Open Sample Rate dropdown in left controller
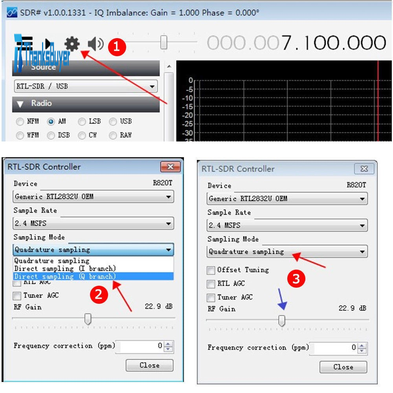Image resolution: width=393 pixels, height=393 pixels. pyautogui.click(x=93, y=223)
